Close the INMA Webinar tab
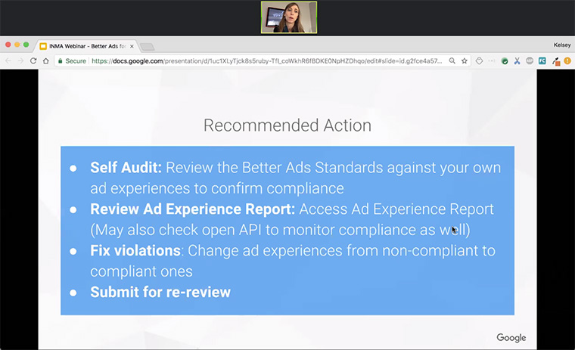The height and width of the screenshot is (350, 575). (x=132, y=46)
